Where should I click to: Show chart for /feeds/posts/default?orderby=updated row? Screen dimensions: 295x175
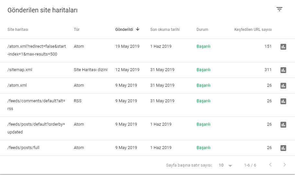coord(283,125)
